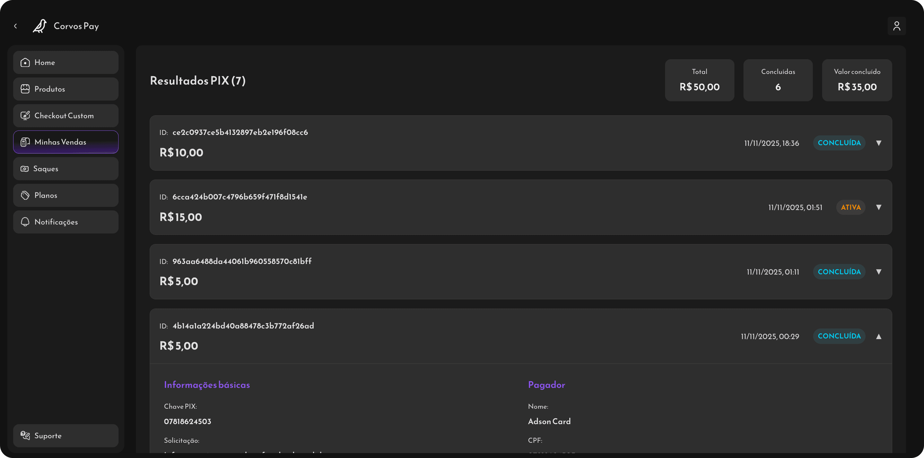This screenshot has width=924, height=458.
Task: Select Minhas Vendas menu item
Action: coord(65,142)
